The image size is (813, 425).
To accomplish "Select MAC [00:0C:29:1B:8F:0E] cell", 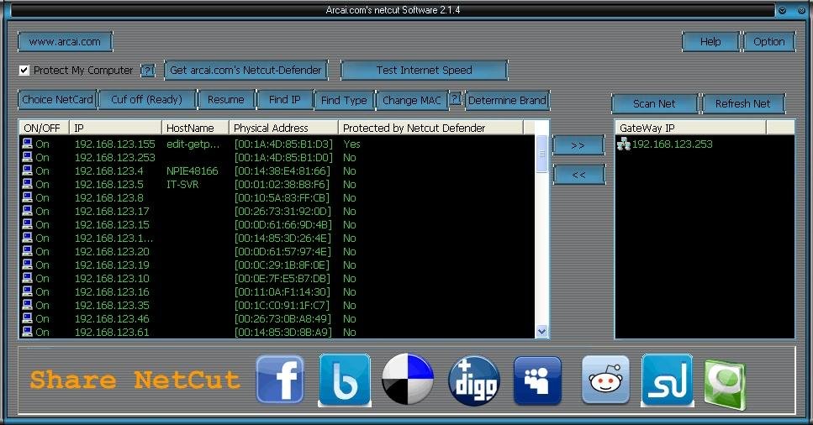I will [x=282, y=265].
